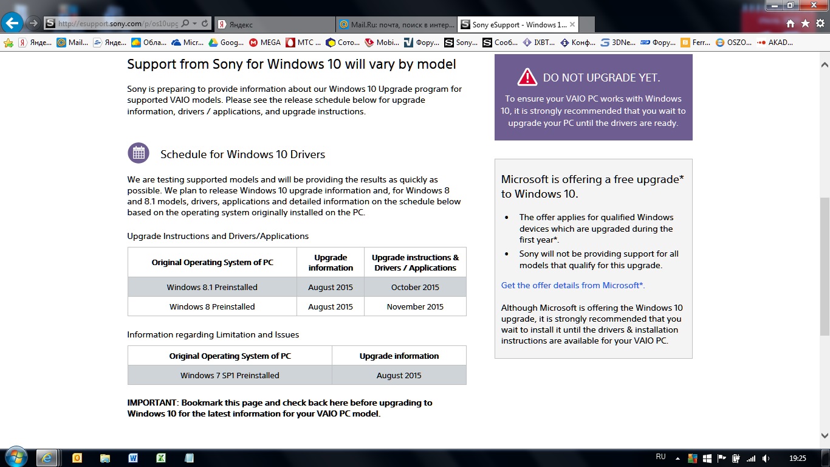This screenshot has width=830, height=467.
Task: Click the volume speaker tray icon
Action: pos(766,458)
